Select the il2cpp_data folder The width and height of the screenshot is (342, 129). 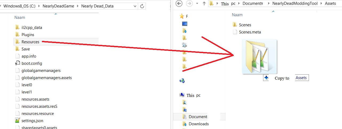click(56, 27)
